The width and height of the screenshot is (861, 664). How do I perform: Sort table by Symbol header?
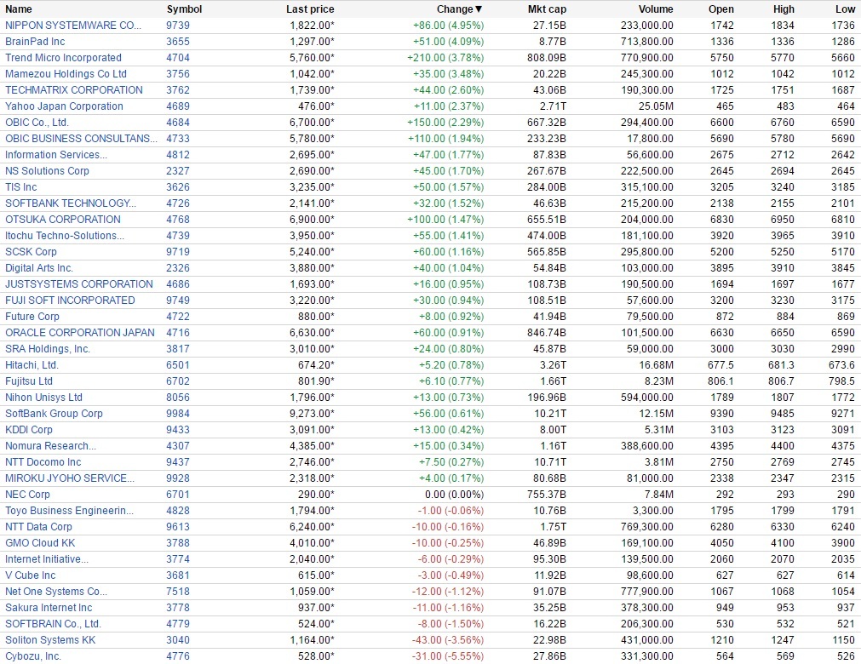click(x=184, y=9)
